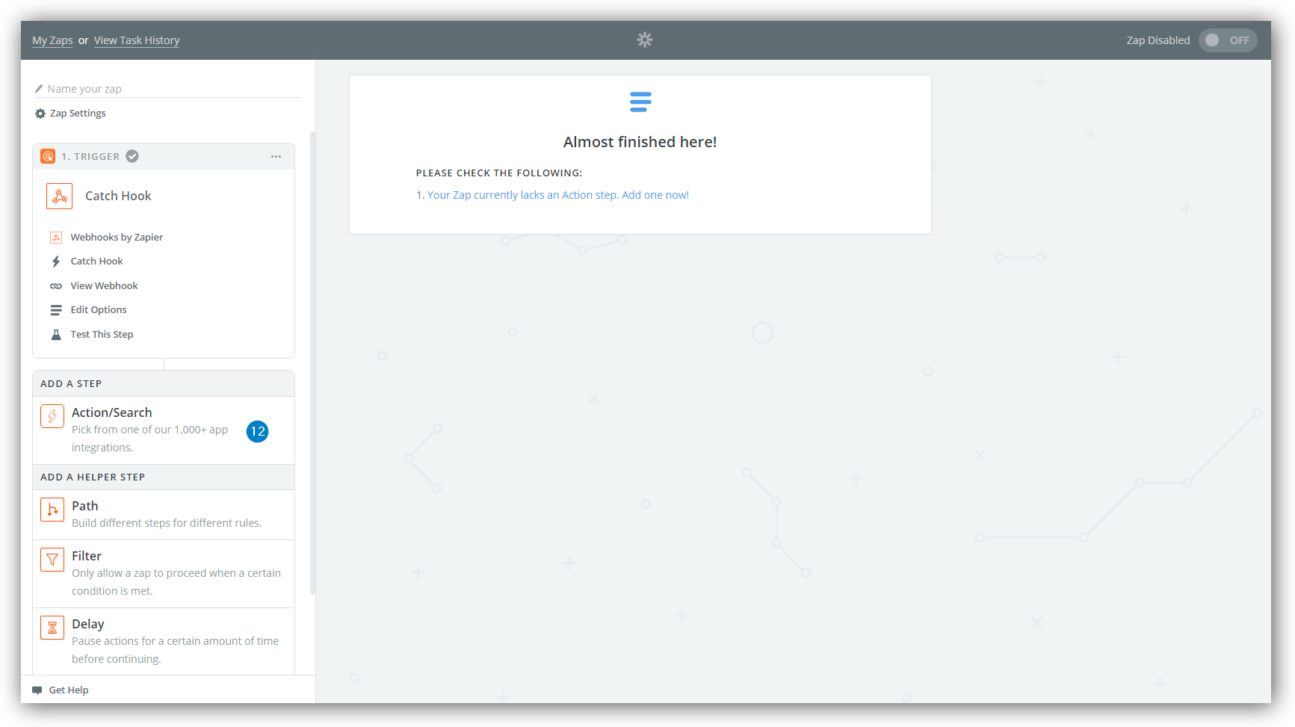The image size is (1295, 727).
Task: Toggle the Zap ON/OFF switch
Action: pyautogui.click(x=1228, y=40)
